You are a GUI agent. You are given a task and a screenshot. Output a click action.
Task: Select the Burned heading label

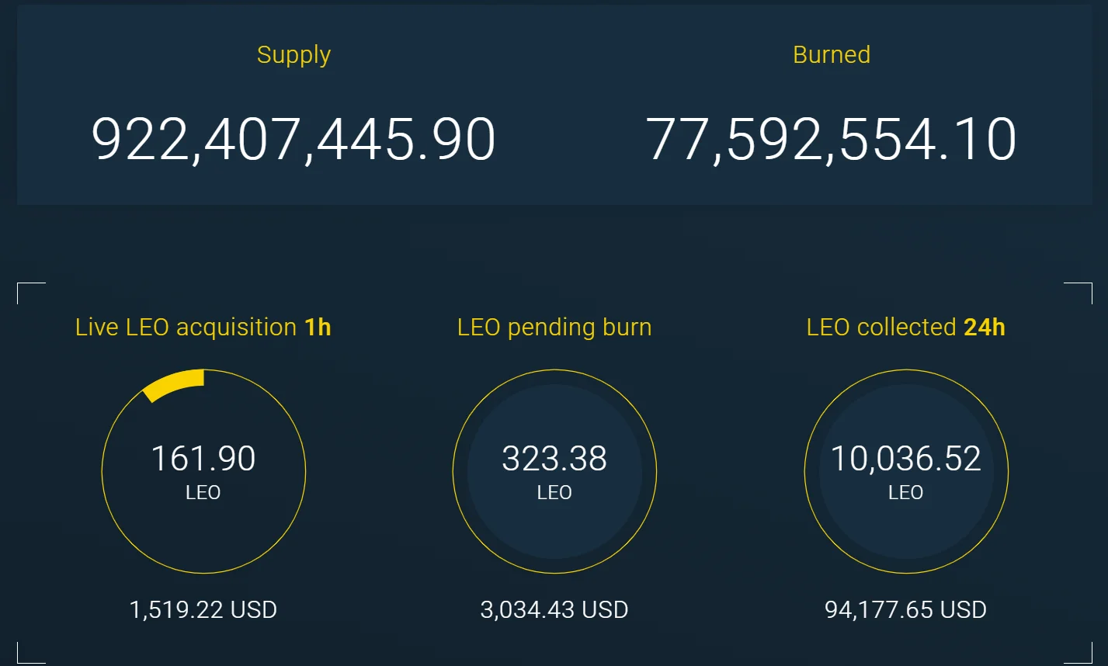(831, 55)
